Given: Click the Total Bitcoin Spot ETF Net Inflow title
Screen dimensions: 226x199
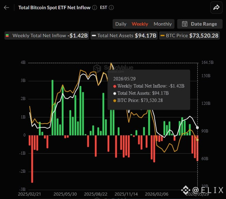Looking at the screenshot, I should point(54,8).
